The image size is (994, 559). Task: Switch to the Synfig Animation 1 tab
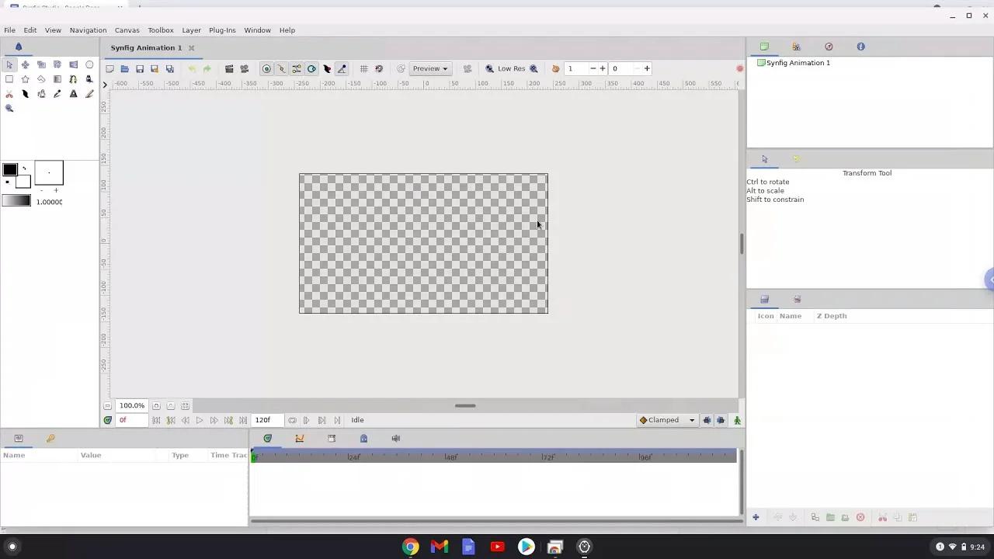tap(146, 47)
